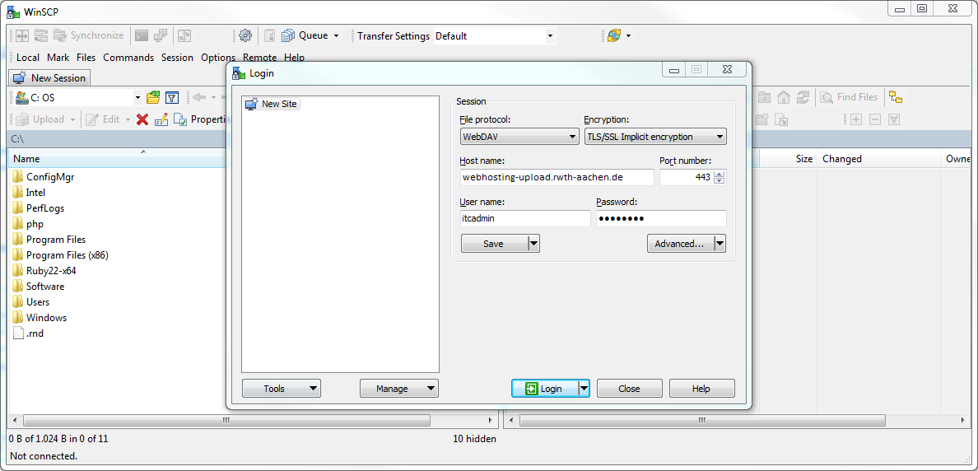Screen dimensions: 978x471
Task: Open Preferences via the gear icon
Action: (244, 35)
